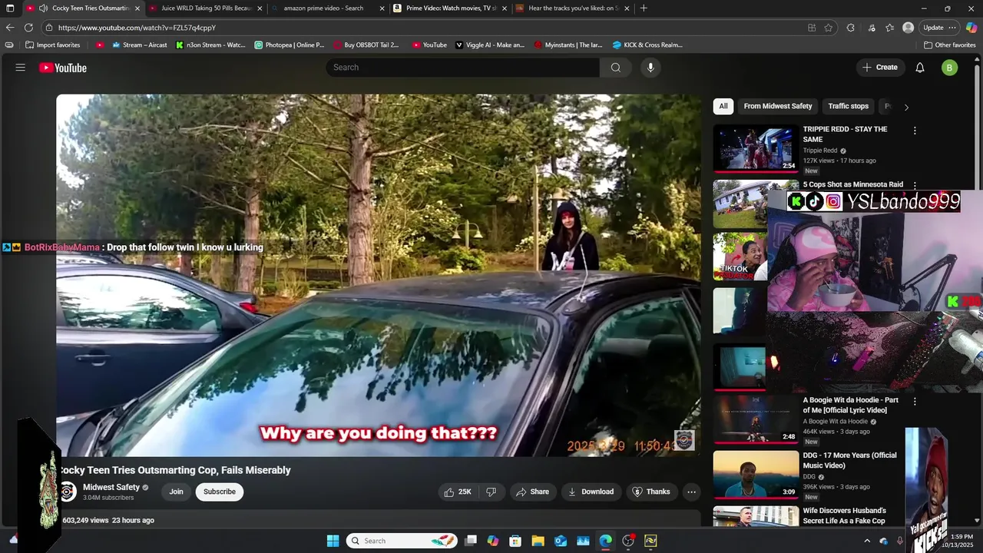This screenshot has width=983, height=553.
Task: Open KICK & Cross Realm bookmark
Action: click(647, 45)
